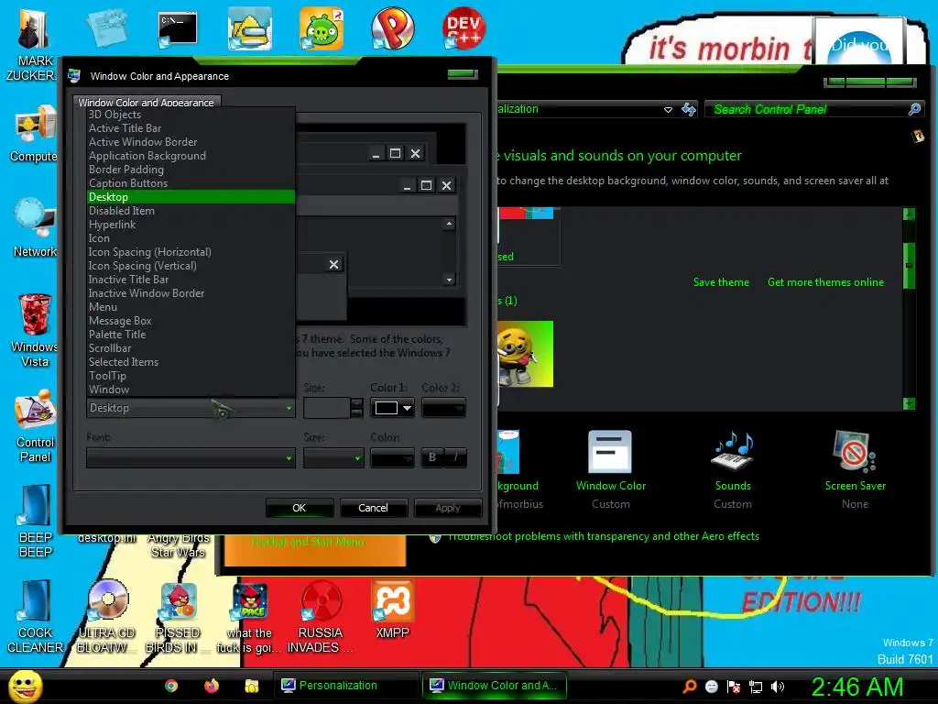Click Cancel in Window Color dialog

[x=374, y=508]
